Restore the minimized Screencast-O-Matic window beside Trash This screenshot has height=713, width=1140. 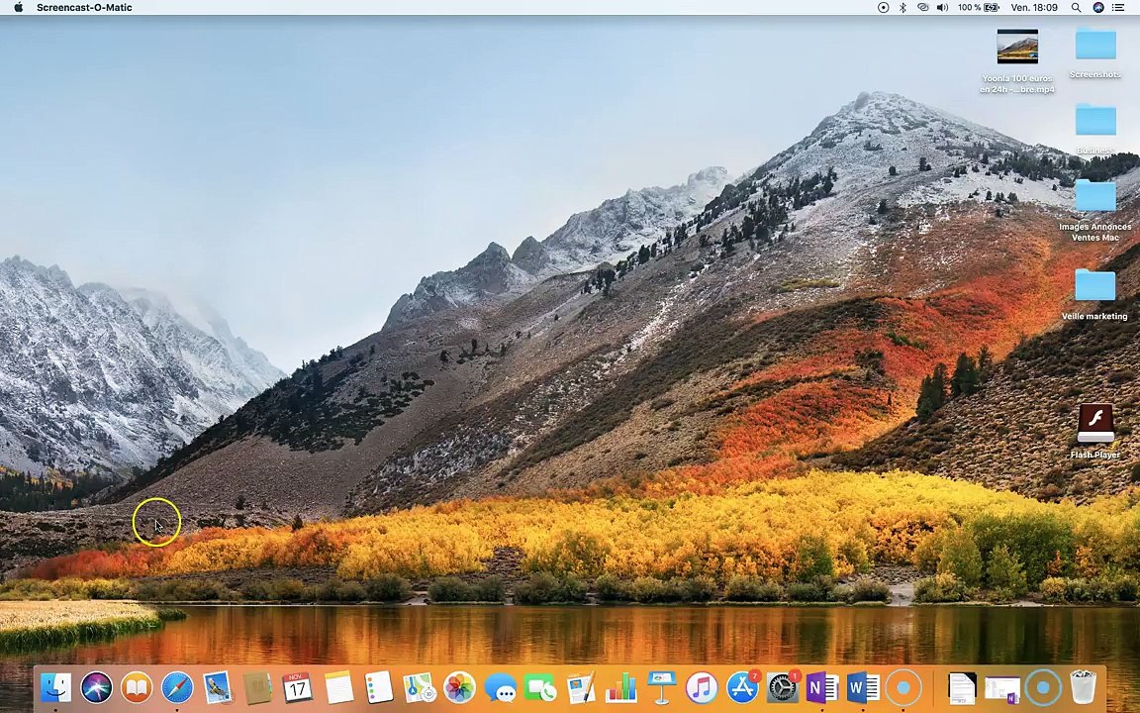point(1043,687)
